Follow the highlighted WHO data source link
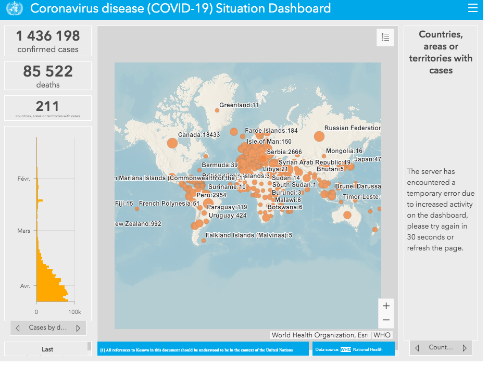The image size is (501, 365). pyautogui.click(x=346, y=349)
